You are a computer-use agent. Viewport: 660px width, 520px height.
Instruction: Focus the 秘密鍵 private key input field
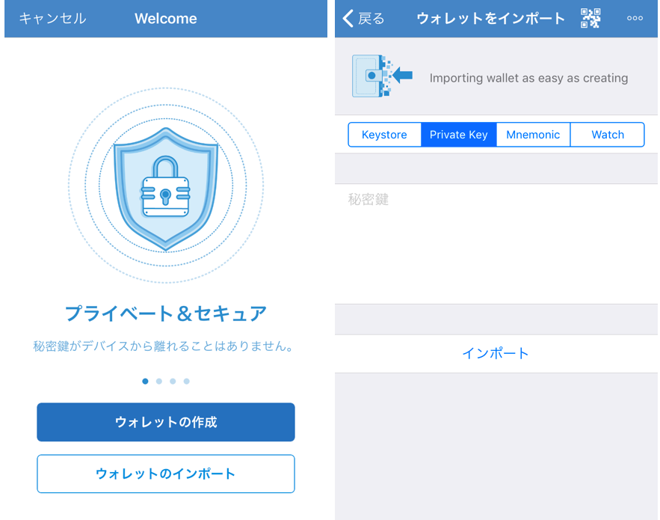[496, 244]
